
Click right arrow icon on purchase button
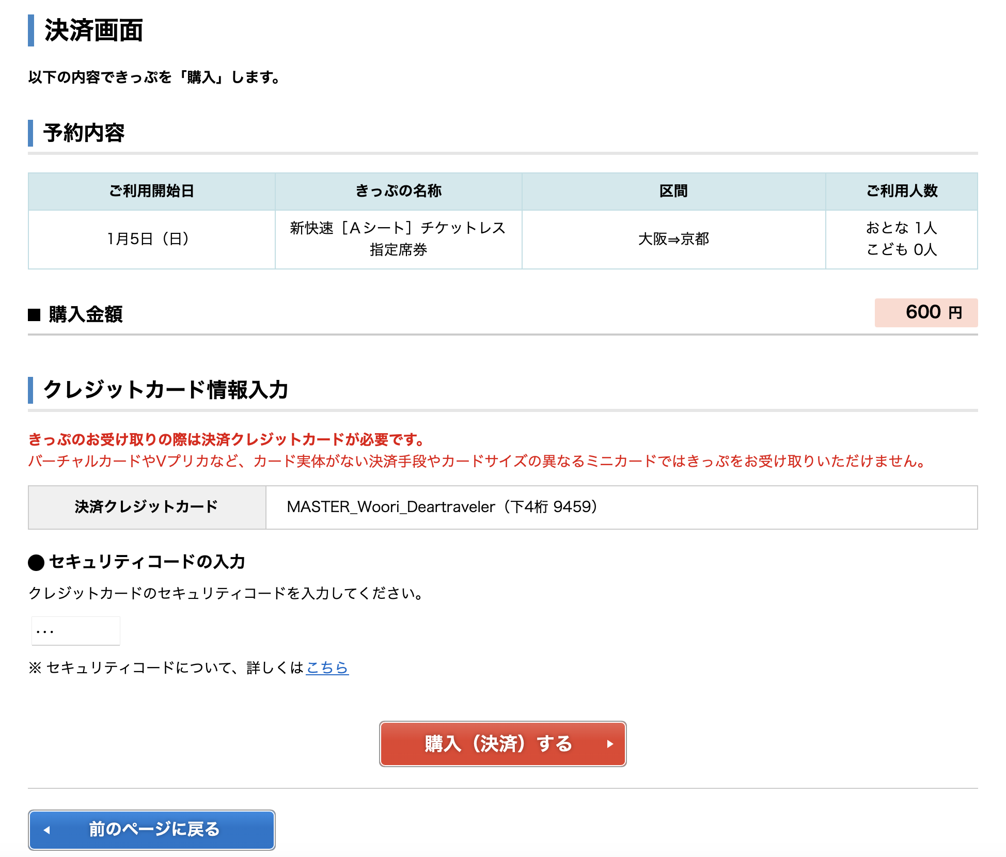point(610,744)
